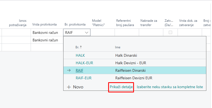212x108 pixels.
Task: Sort by the Br. column header
Action: point(78,47)
